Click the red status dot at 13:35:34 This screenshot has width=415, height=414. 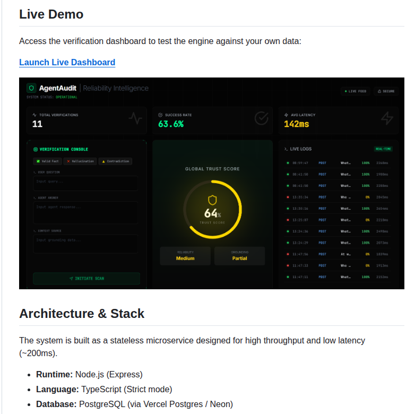[288, 197]
